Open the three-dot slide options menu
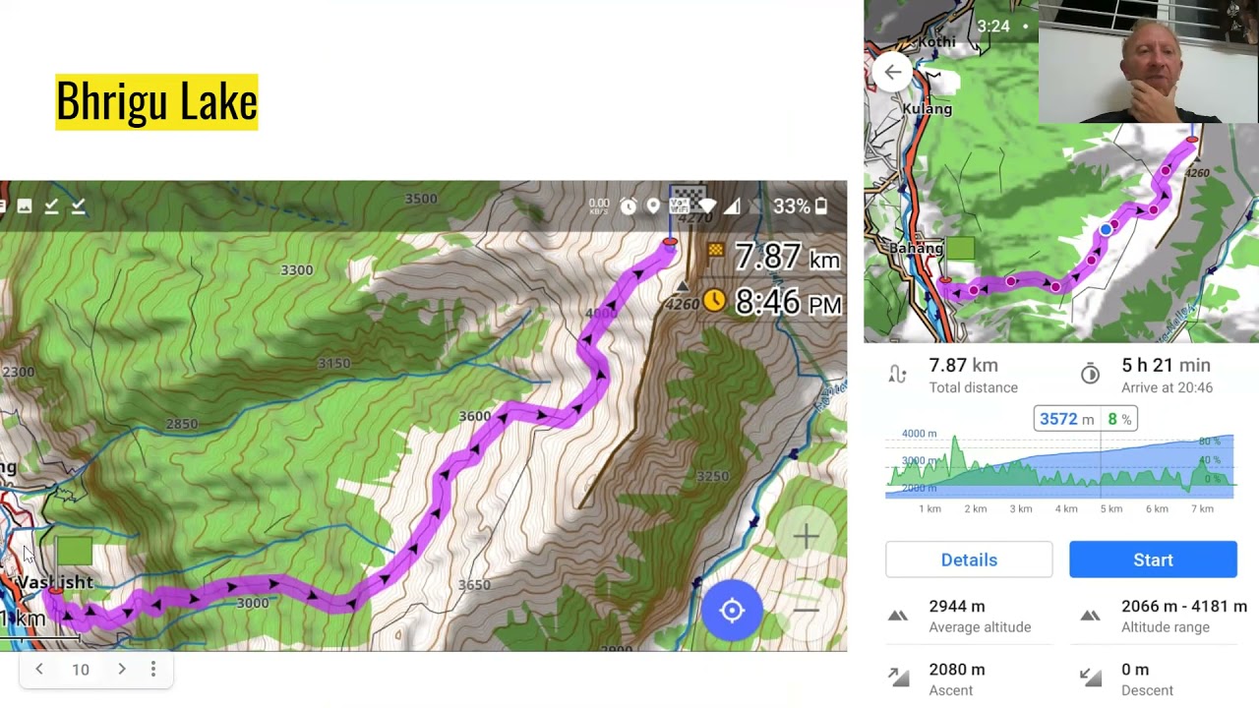Viewport: 1259px width, 708px height. coord(153,670)
